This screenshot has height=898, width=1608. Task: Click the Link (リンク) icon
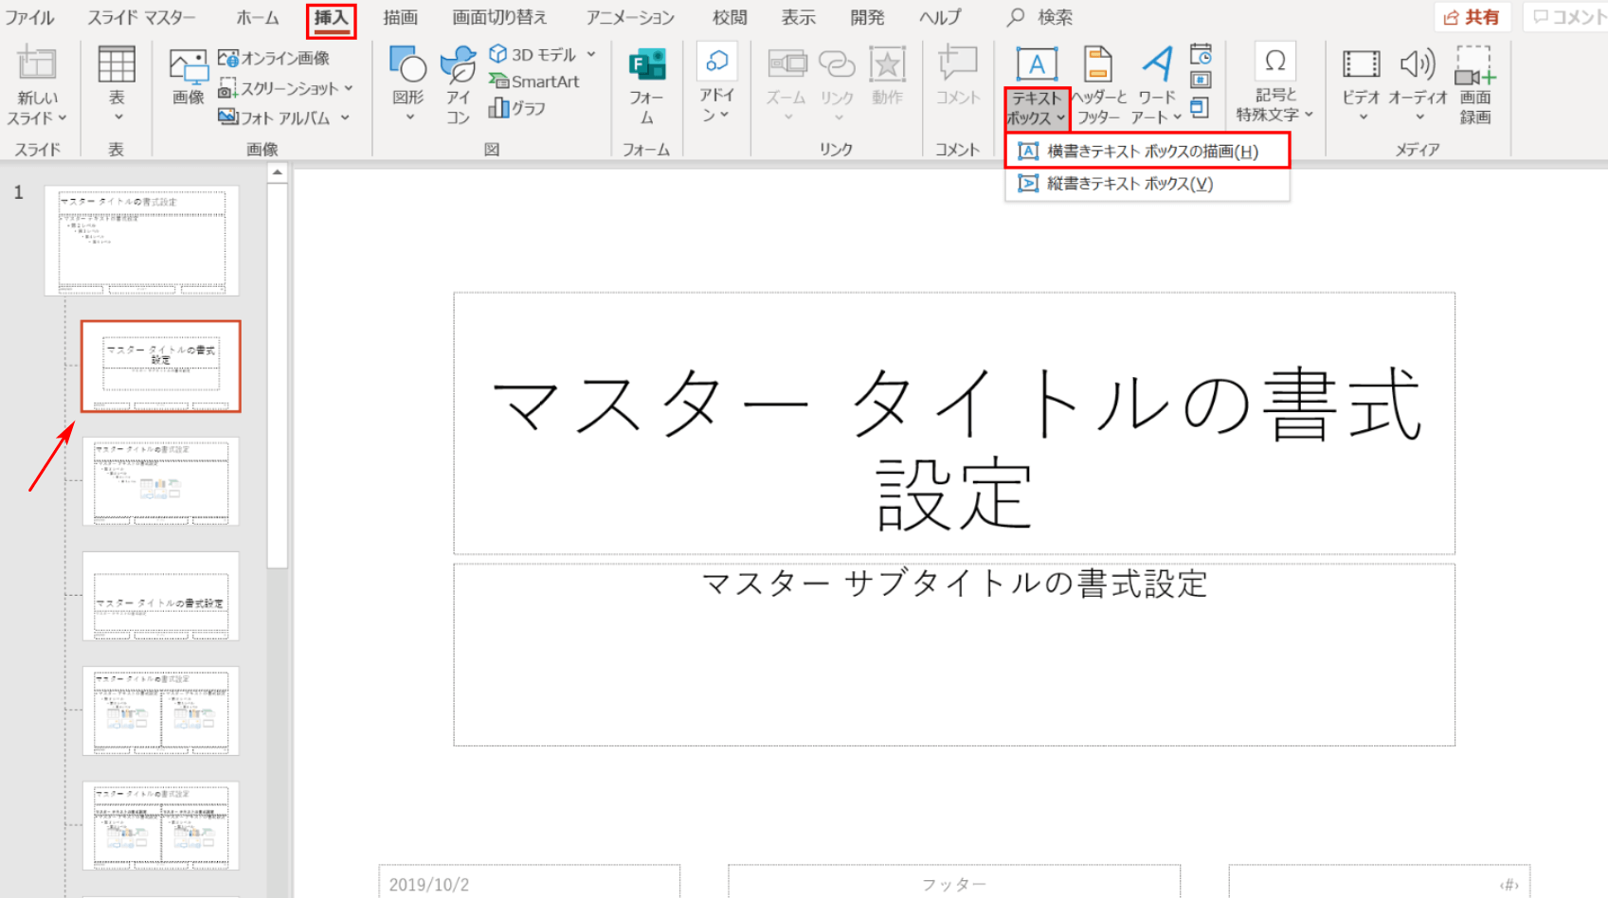pos(837,64)
